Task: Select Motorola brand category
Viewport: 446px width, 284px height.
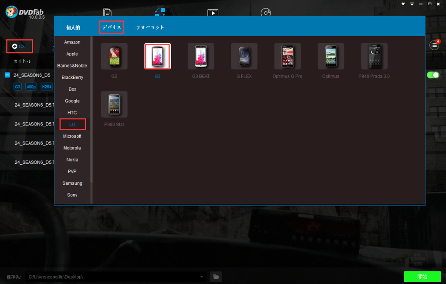Action: tap(72, 148)
